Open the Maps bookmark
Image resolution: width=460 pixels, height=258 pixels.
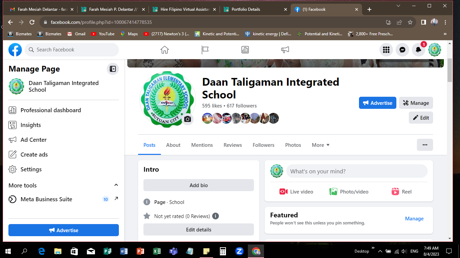(129, 34)
